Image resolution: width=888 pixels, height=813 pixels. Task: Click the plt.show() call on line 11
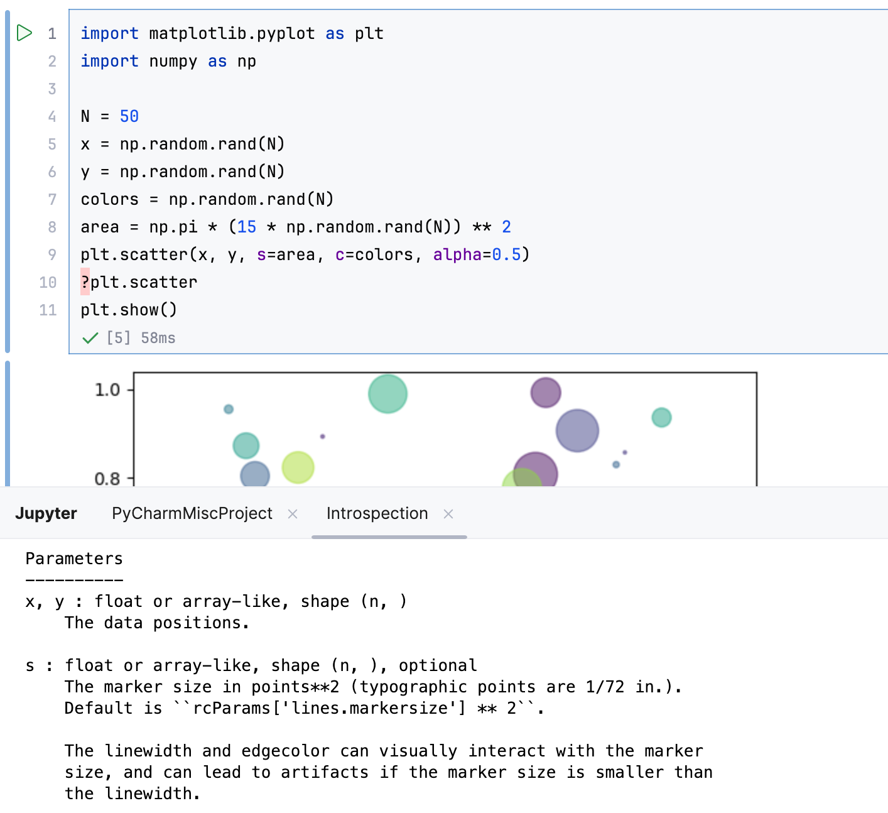128,309
